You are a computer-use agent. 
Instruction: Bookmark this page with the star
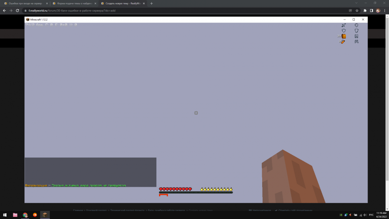coord(357,11)
